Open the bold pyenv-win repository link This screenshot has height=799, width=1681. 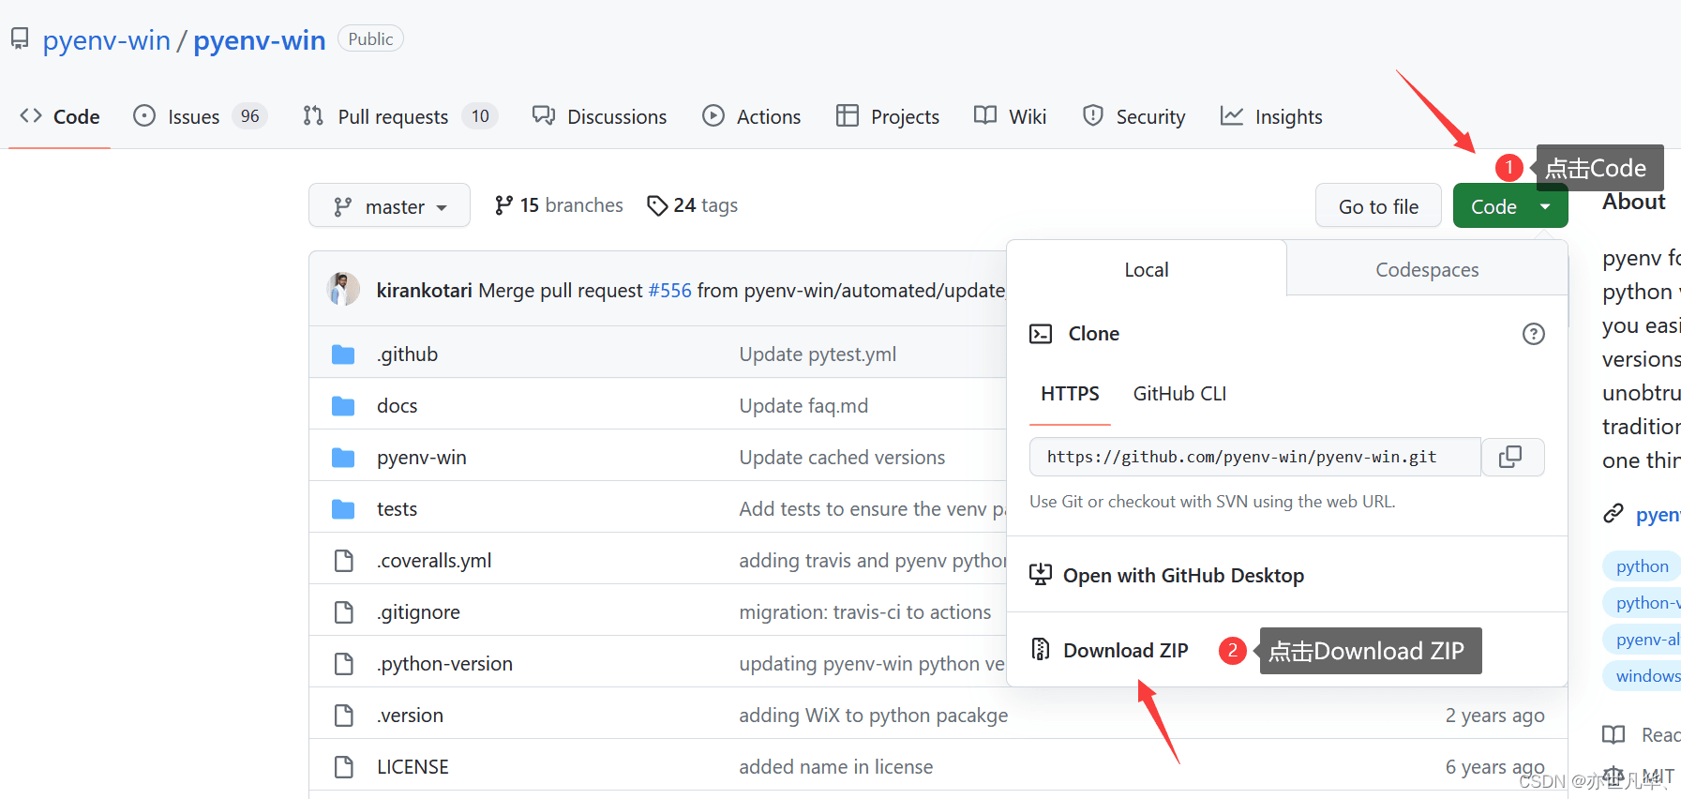click(260, 40)
